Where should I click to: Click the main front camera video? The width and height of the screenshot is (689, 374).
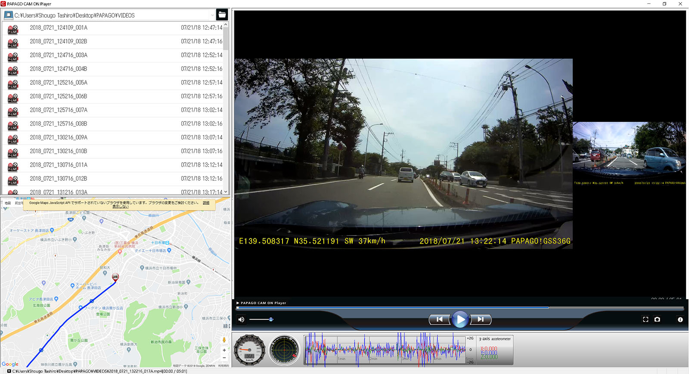403,154
